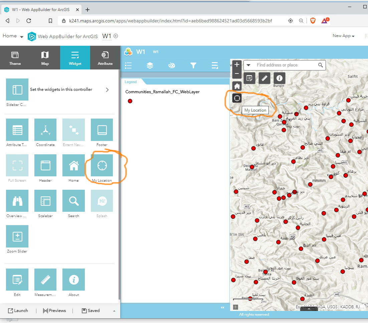
Task: Open the Header widget tile
Action: (x=45, y=165)
